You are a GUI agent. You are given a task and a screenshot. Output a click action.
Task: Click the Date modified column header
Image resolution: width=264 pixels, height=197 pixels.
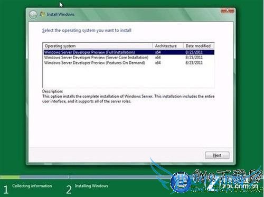click(x=199, y=46)
